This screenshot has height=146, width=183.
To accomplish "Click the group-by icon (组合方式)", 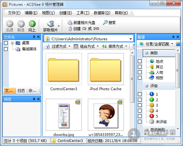I will pos(76,46).
